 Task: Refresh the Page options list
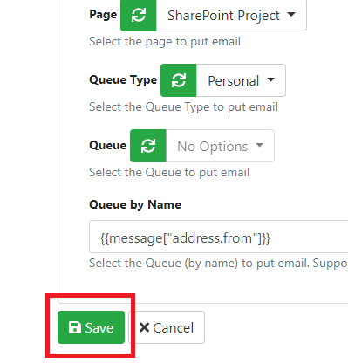[139, 15]
